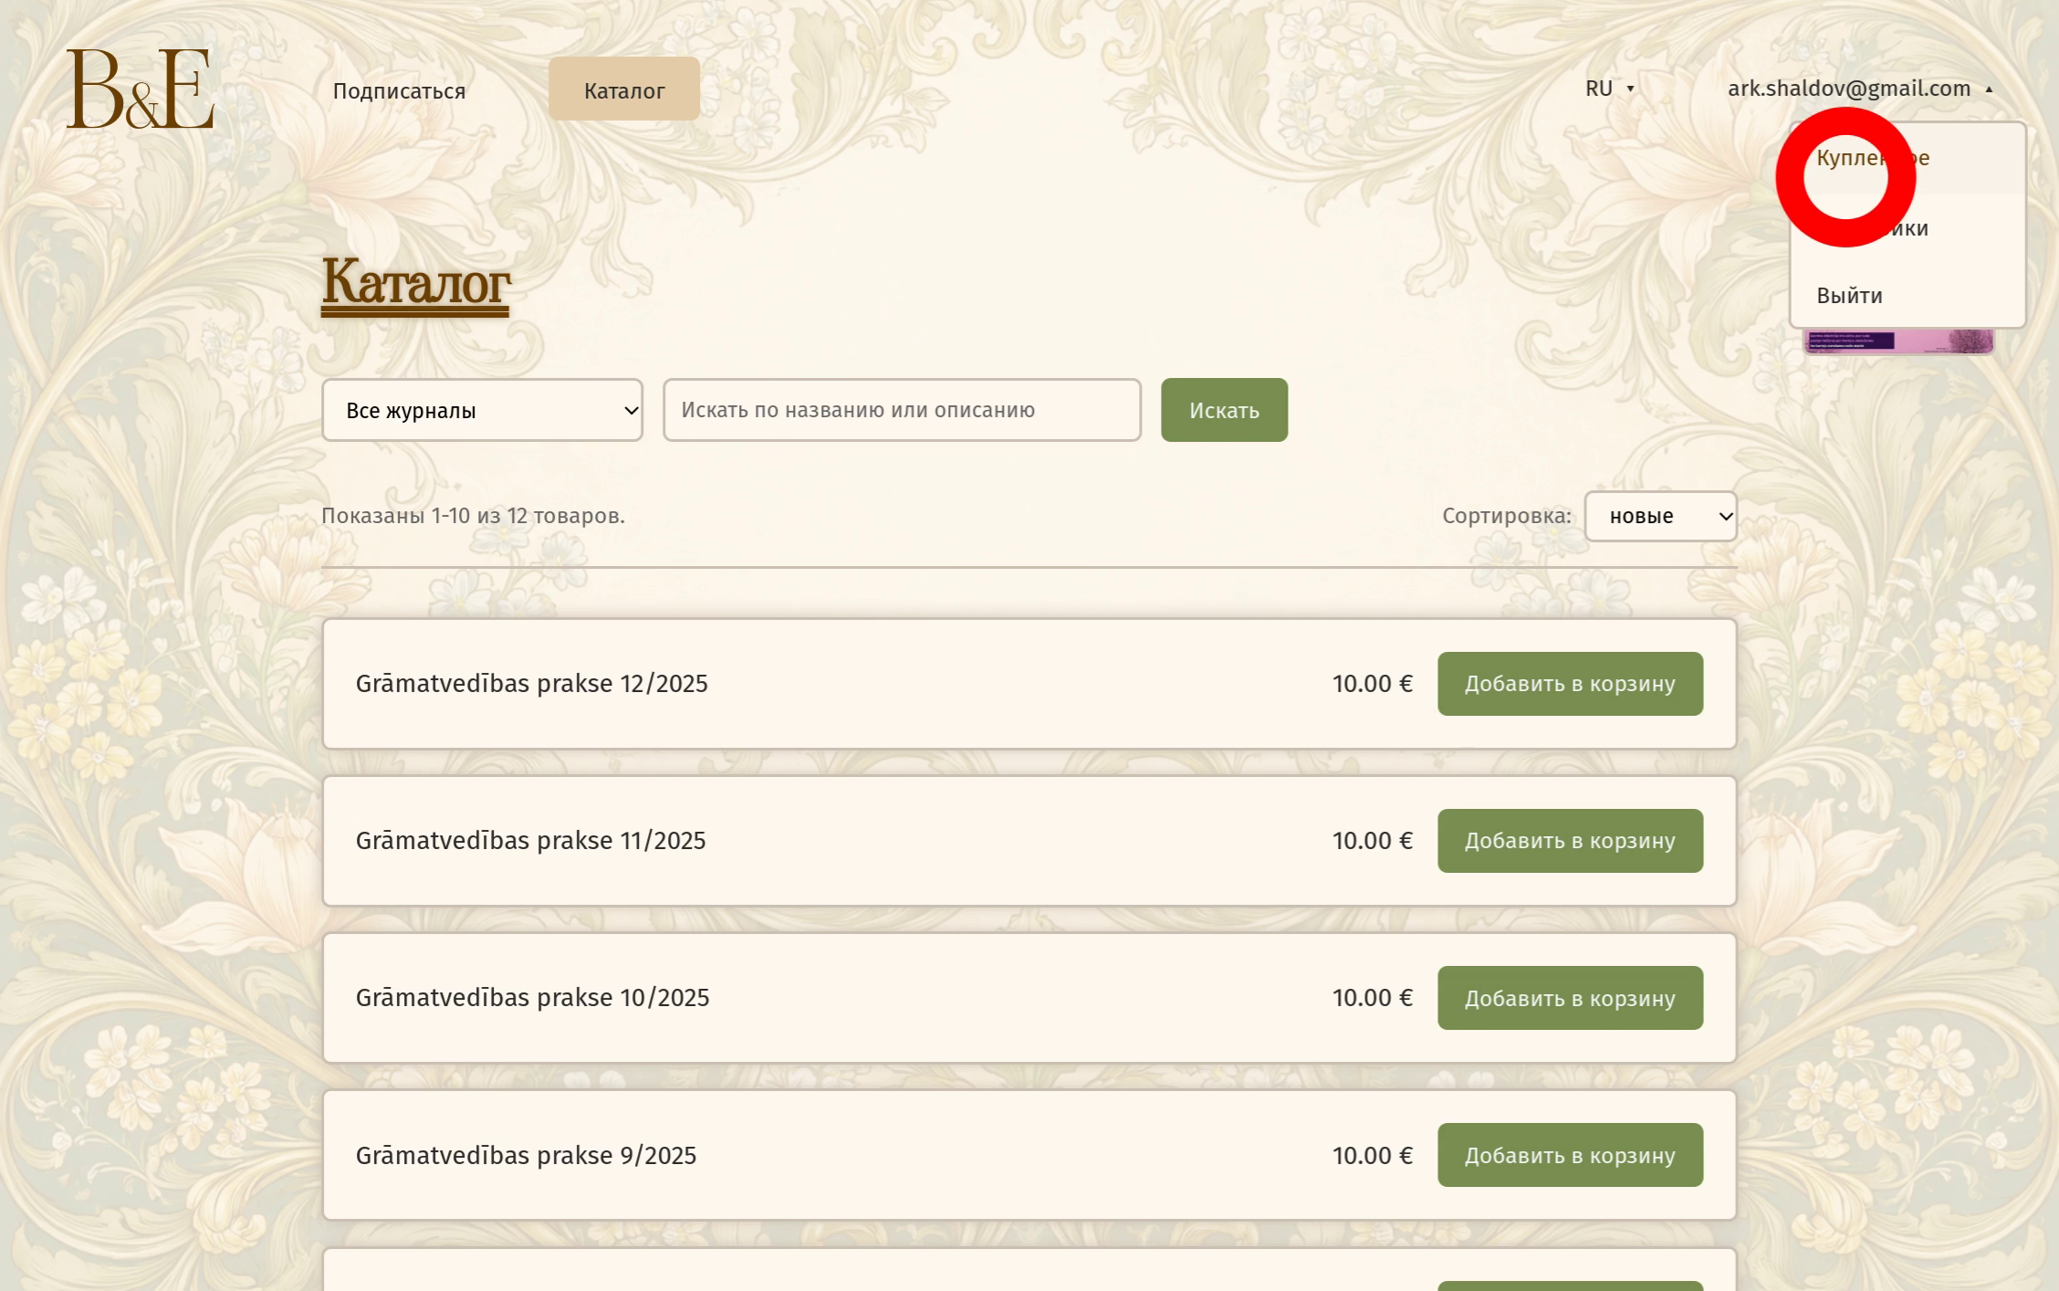Choose Выйти to log out
2059x1291 pixels.
pyautogui.click(x=1850, y=296)
